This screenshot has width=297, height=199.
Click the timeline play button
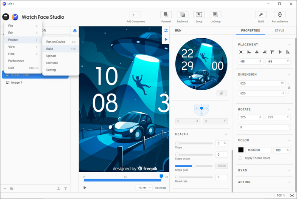click(85, 188)
